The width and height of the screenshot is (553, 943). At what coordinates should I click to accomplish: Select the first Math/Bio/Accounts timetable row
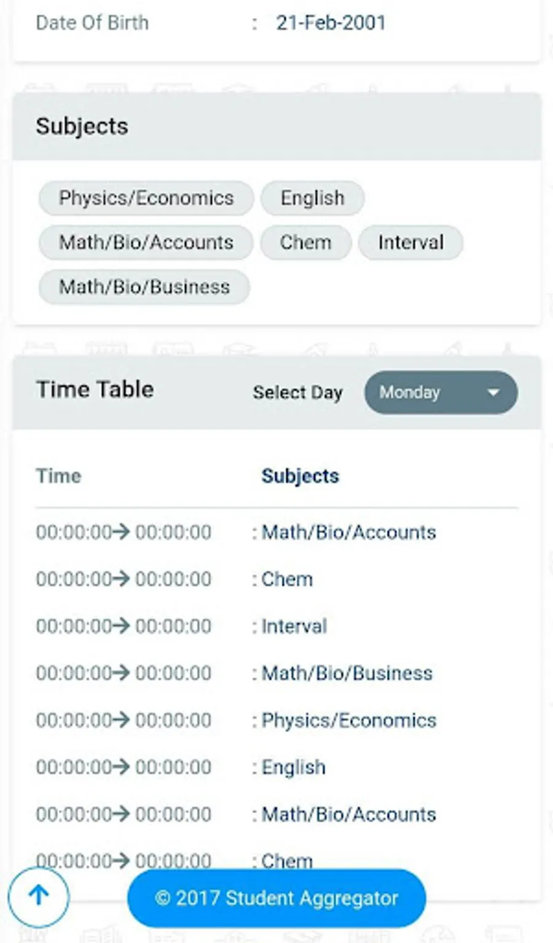tap(348, 532)
